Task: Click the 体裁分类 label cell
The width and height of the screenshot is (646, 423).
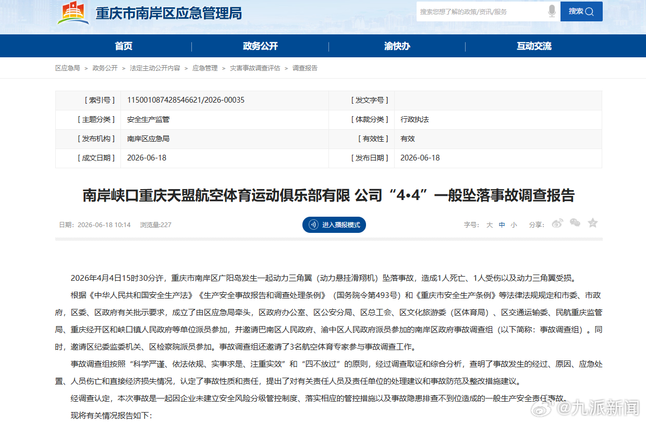Action: (x=362, y=119)
